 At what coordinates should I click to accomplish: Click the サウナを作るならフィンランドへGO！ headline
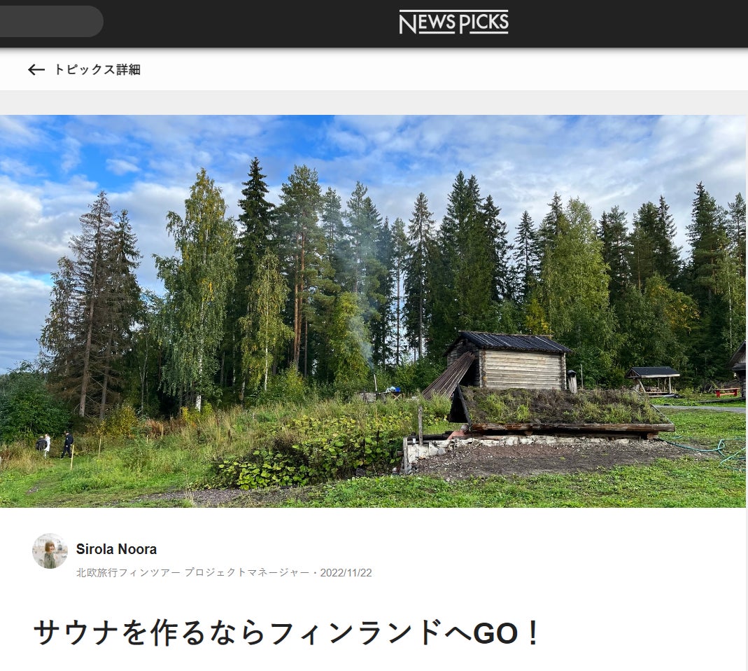point(287,632)
